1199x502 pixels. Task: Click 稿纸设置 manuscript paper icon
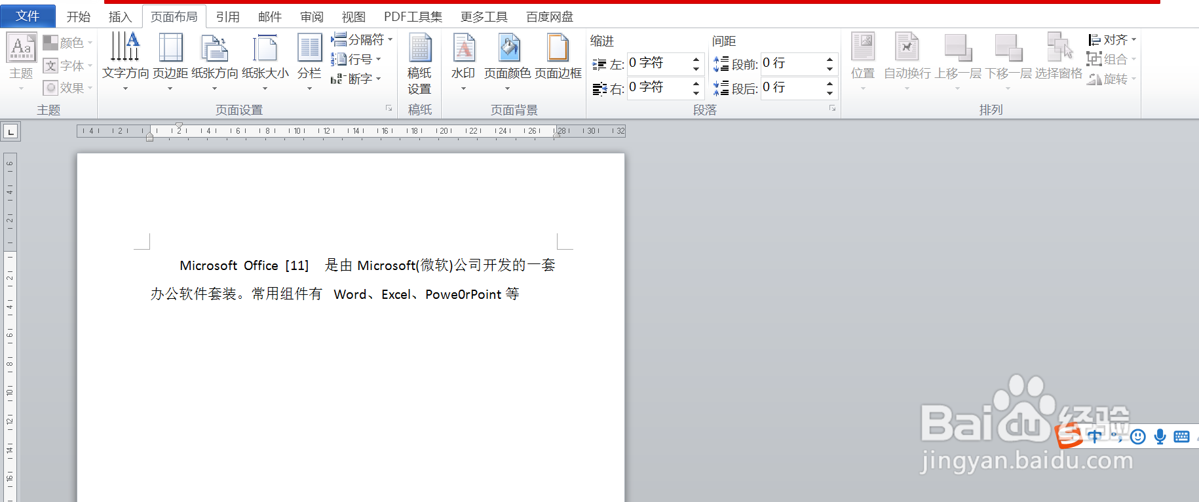click(x=420, y=47)
